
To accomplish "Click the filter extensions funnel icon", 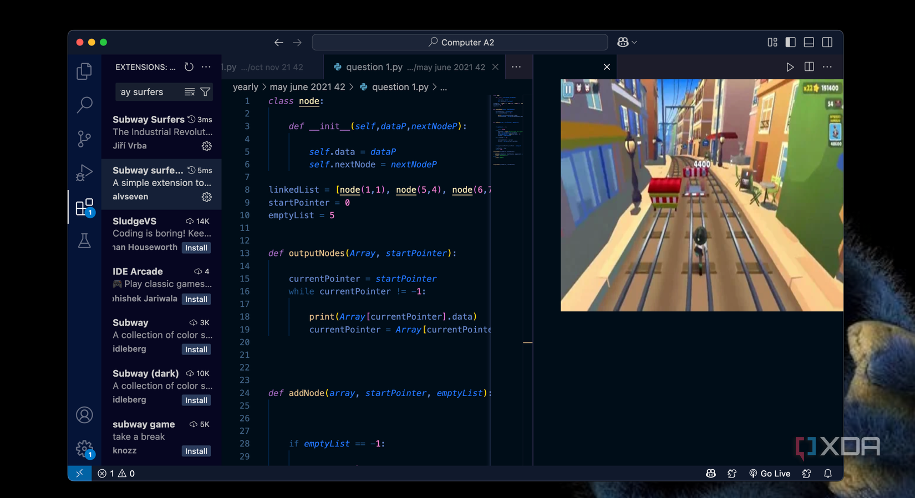I will point(205,92).
